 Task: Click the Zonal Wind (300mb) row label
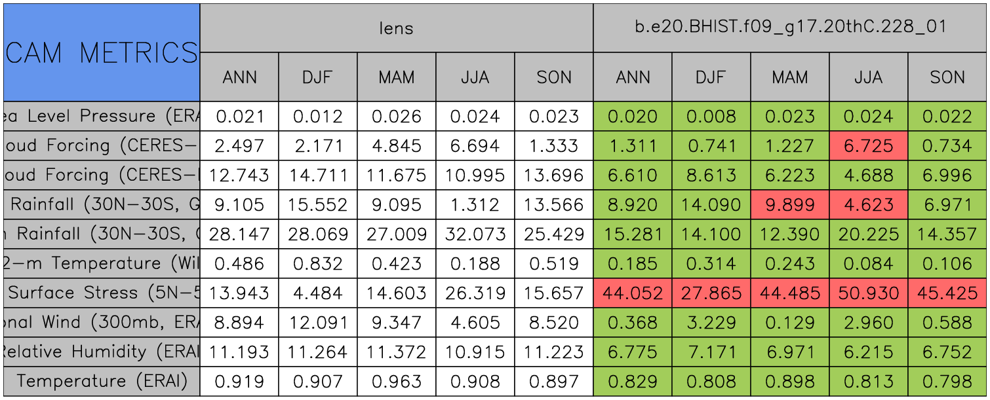coord(102,323)
